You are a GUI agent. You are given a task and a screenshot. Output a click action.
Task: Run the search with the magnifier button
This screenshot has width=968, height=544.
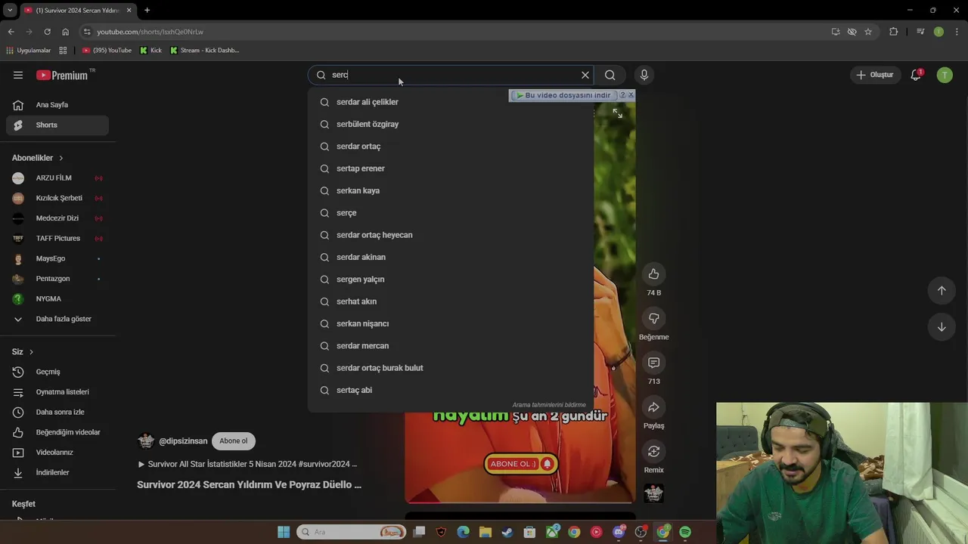pyautogui.click(x=610, y=75)
